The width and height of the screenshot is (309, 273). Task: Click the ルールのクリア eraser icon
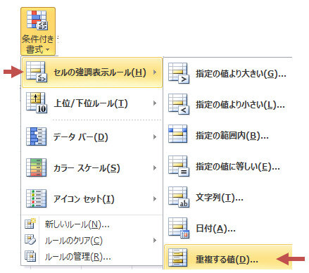tap(30, 240)
